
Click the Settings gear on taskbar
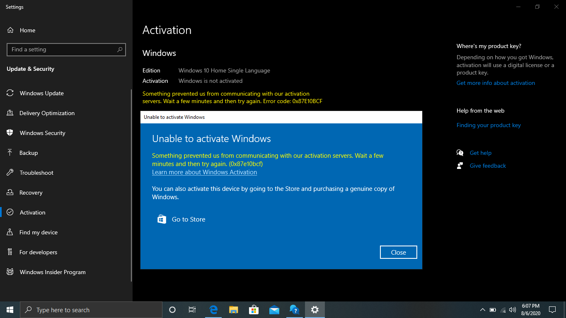tap(315, 310)
